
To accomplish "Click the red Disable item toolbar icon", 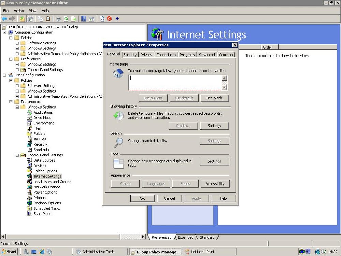I will [109, 19].
